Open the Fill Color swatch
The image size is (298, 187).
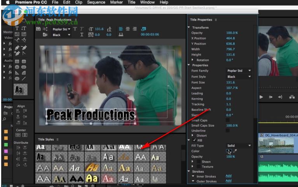(x=228, y=151)
